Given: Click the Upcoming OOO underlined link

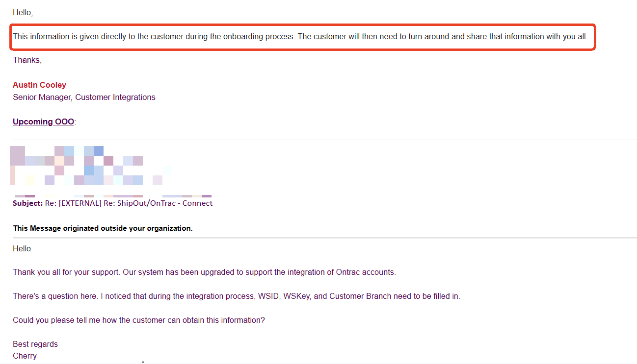Looking at the screenshot, I should click(43, 121).
